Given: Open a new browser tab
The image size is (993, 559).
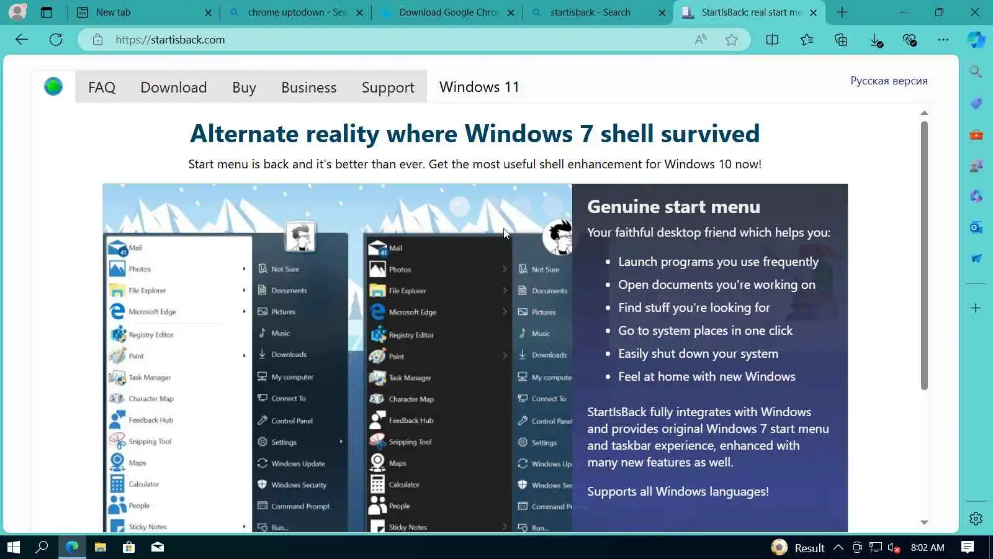Looking at the screenshot, I should [x=842, y=12].
